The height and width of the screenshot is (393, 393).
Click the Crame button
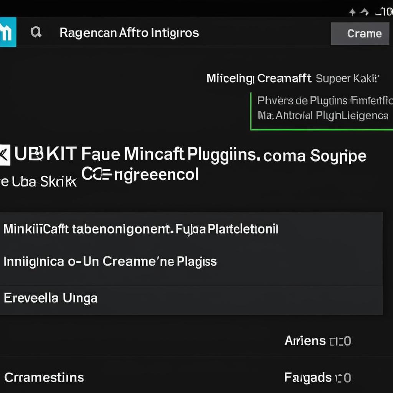pos(360,34)
